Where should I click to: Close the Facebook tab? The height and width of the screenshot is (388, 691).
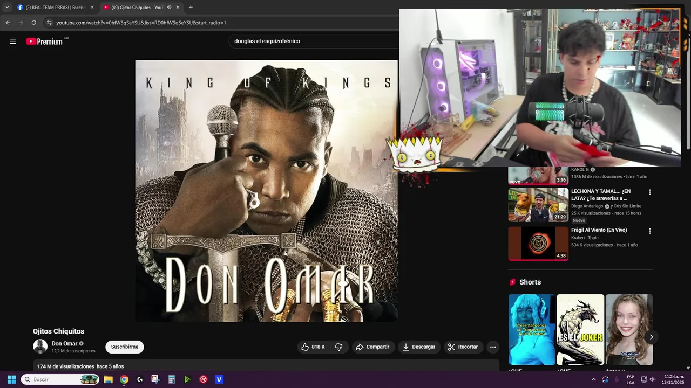coord(92,7)
